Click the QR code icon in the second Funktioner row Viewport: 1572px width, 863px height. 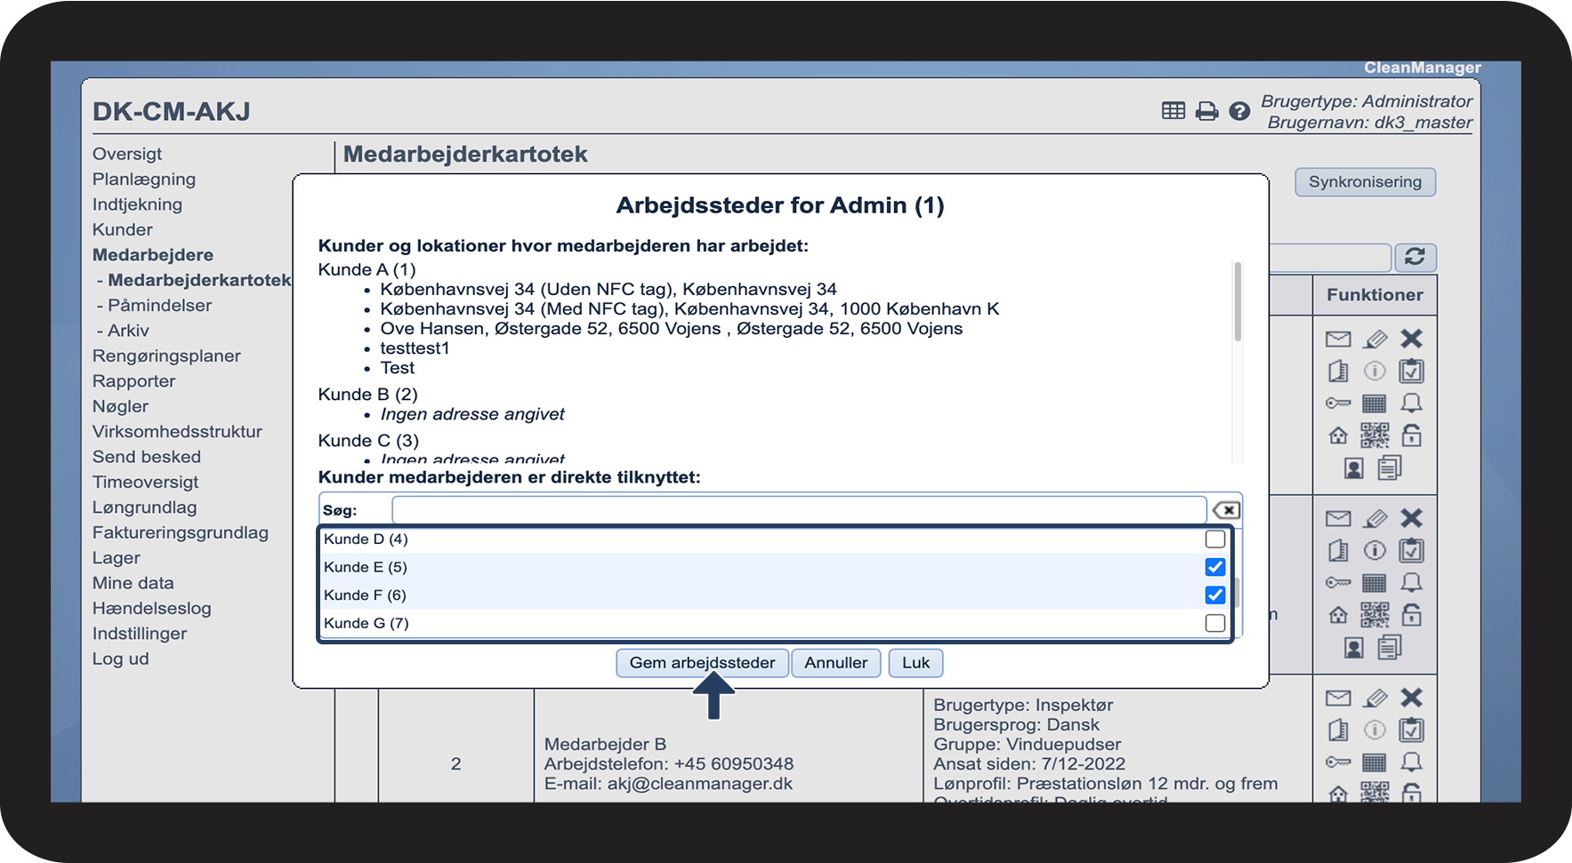(1374, 615)
